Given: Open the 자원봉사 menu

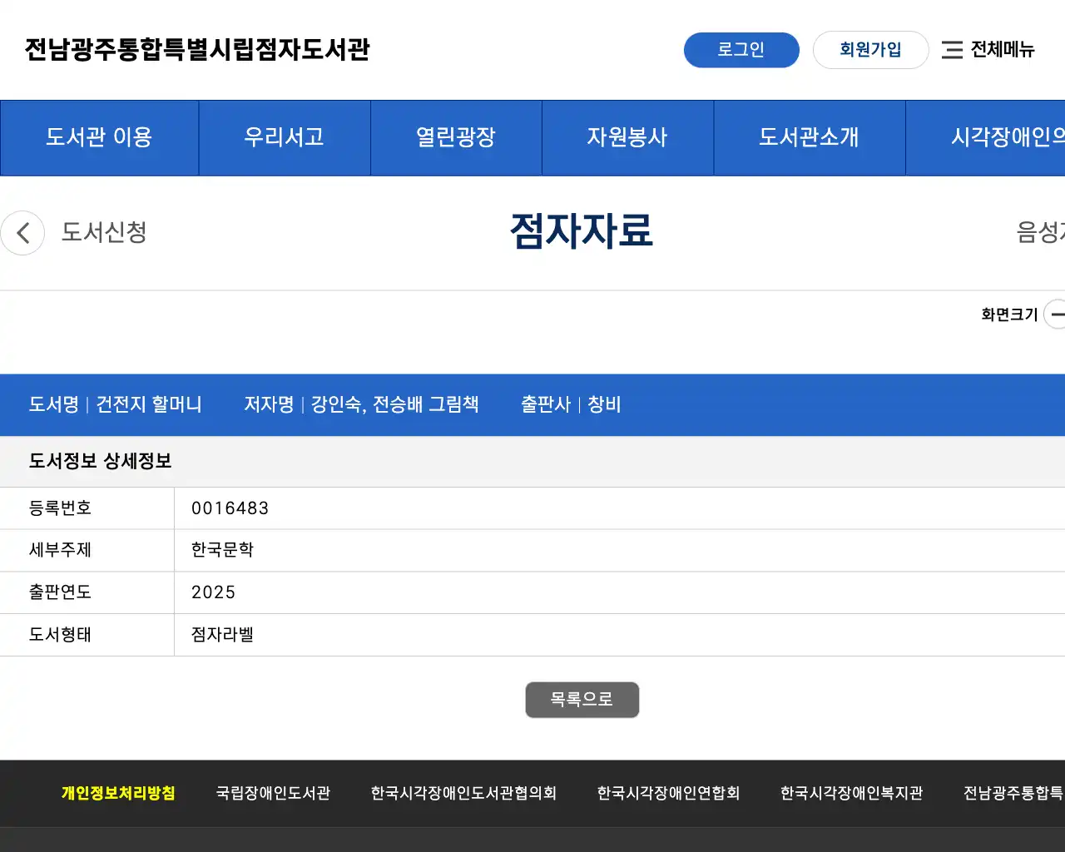Looking at the screenshot, I should click(x=627, y=137).
